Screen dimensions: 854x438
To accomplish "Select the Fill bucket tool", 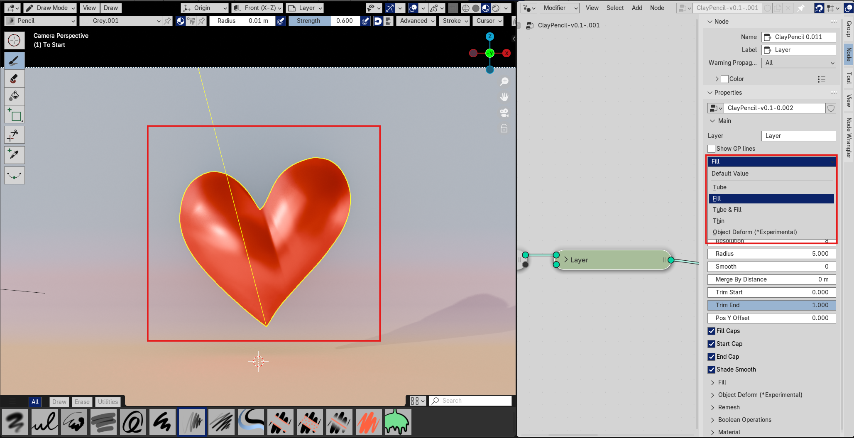I will point(14,96).
